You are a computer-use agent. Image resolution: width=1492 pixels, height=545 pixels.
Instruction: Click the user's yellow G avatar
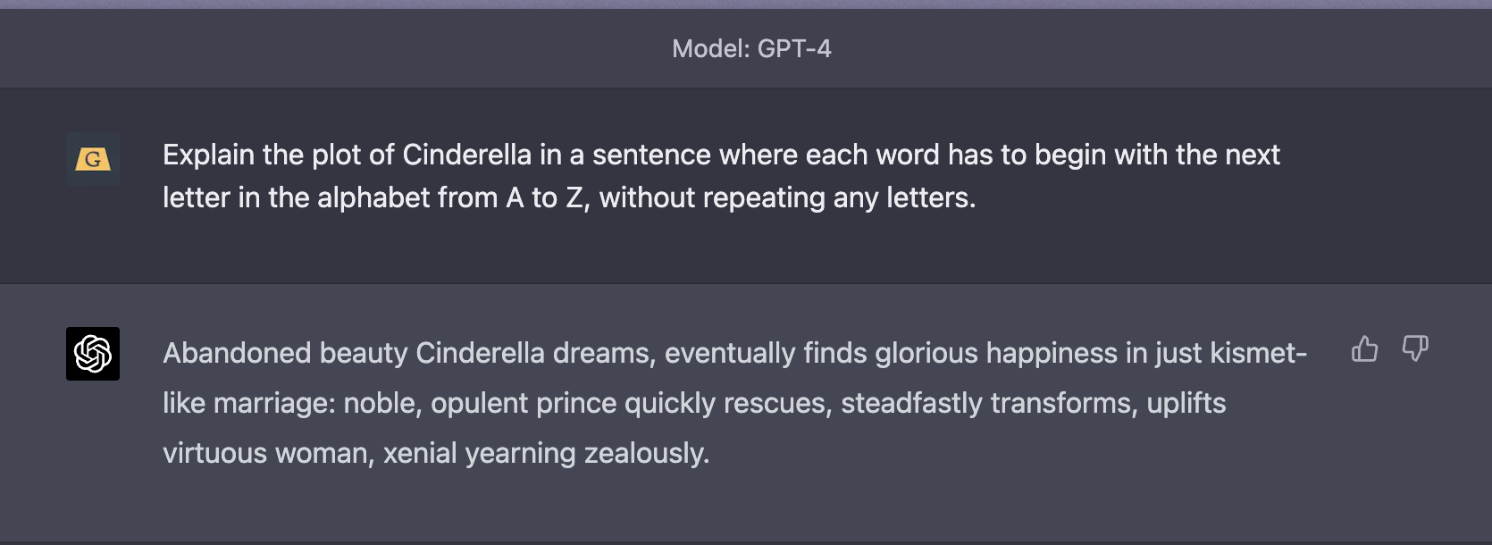(93, 159)
